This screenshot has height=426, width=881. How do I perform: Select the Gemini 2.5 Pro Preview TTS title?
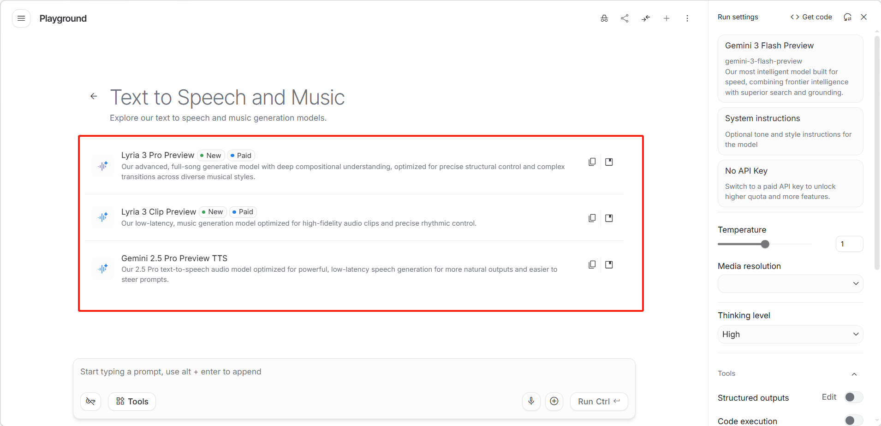coord(174,258)
